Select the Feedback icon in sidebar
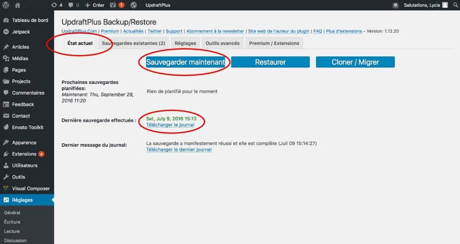460x244 pixels. click(x=6, y=105)
